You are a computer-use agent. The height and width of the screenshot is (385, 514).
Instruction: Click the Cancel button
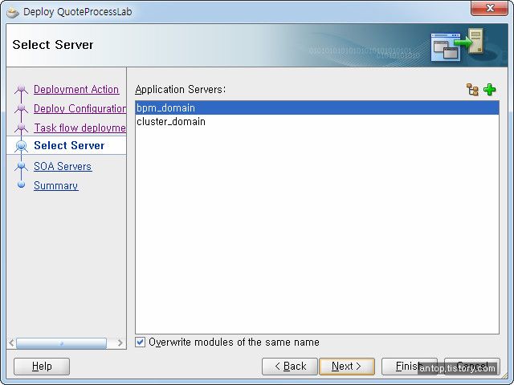pyautogui.click(x=472, y=366)
